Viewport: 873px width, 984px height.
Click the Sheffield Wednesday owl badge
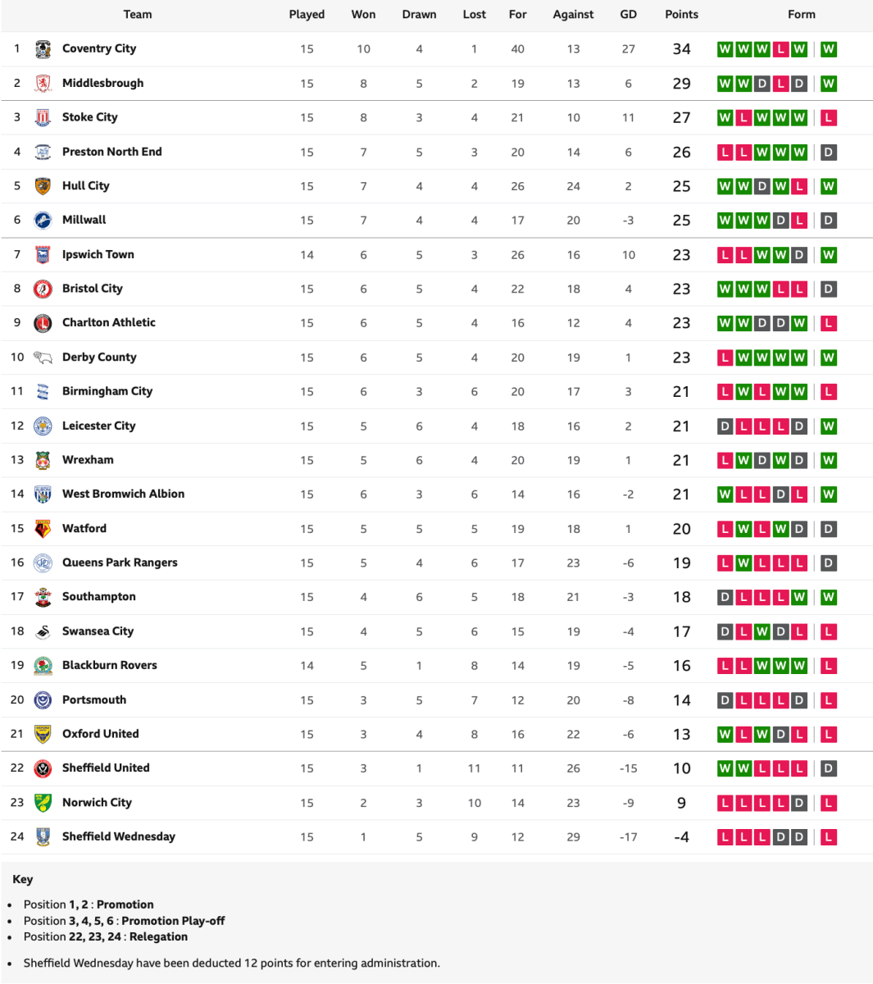(43, 837)
